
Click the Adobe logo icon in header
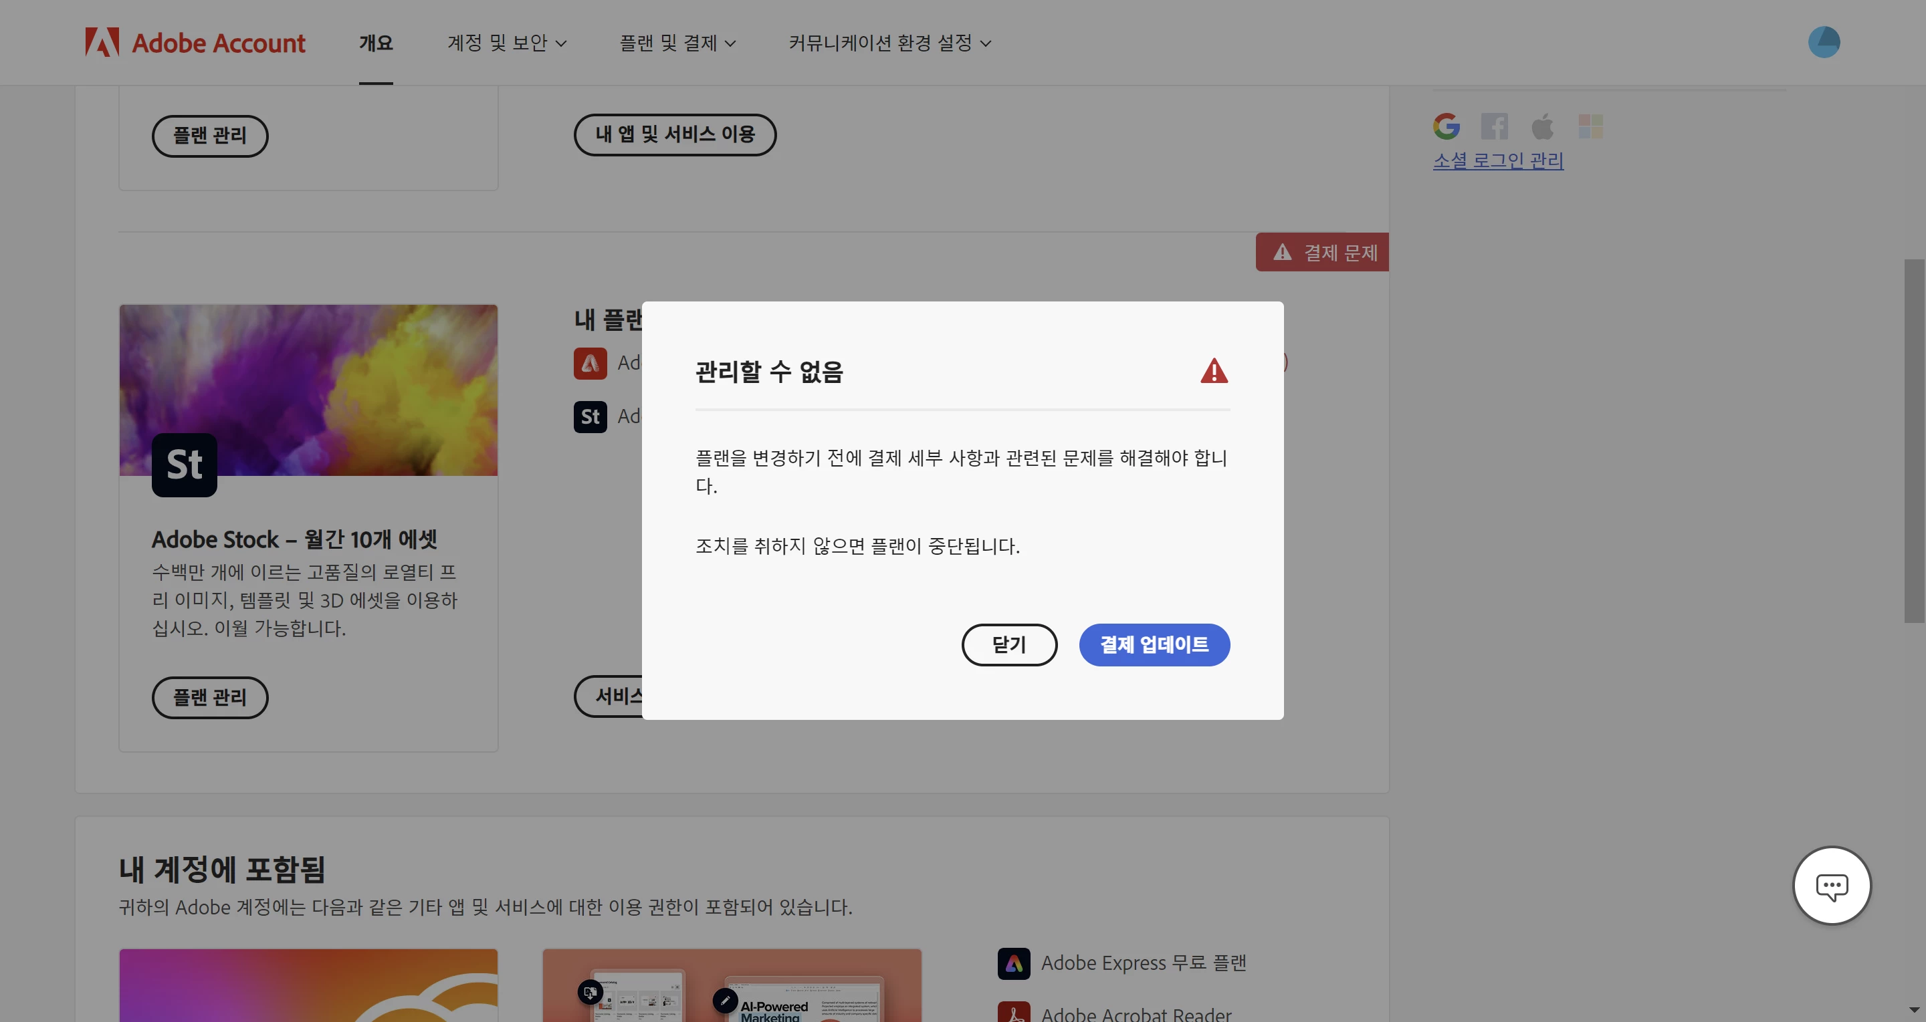click(x=102, y=43)
